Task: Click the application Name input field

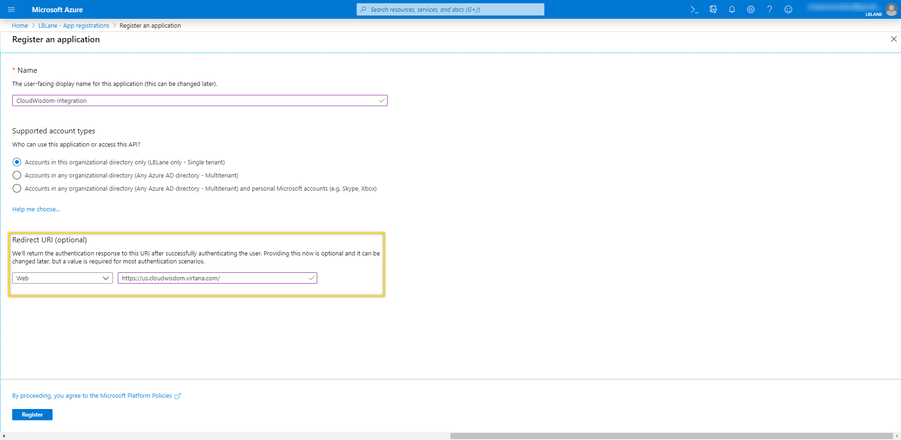Action: point(200,100)
